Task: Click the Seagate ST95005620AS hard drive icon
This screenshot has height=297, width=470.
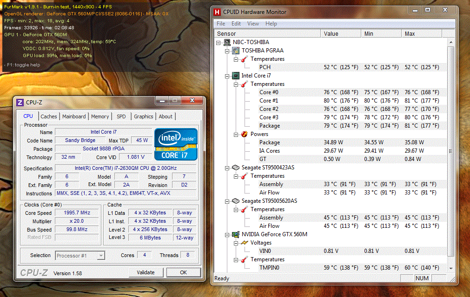Action: point(236,201)
